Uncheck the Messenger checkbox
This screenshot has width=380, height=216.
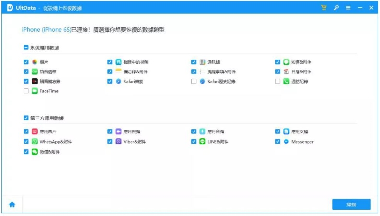coord(277,141)
